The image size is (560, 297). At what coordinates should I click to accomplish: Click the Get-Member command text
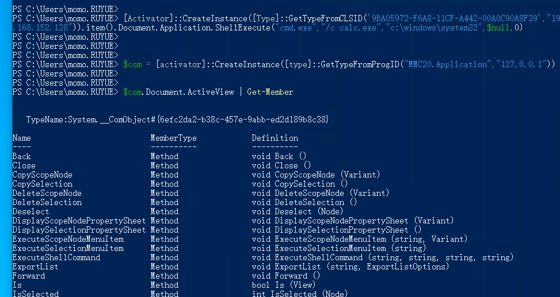tap(270, 92)
